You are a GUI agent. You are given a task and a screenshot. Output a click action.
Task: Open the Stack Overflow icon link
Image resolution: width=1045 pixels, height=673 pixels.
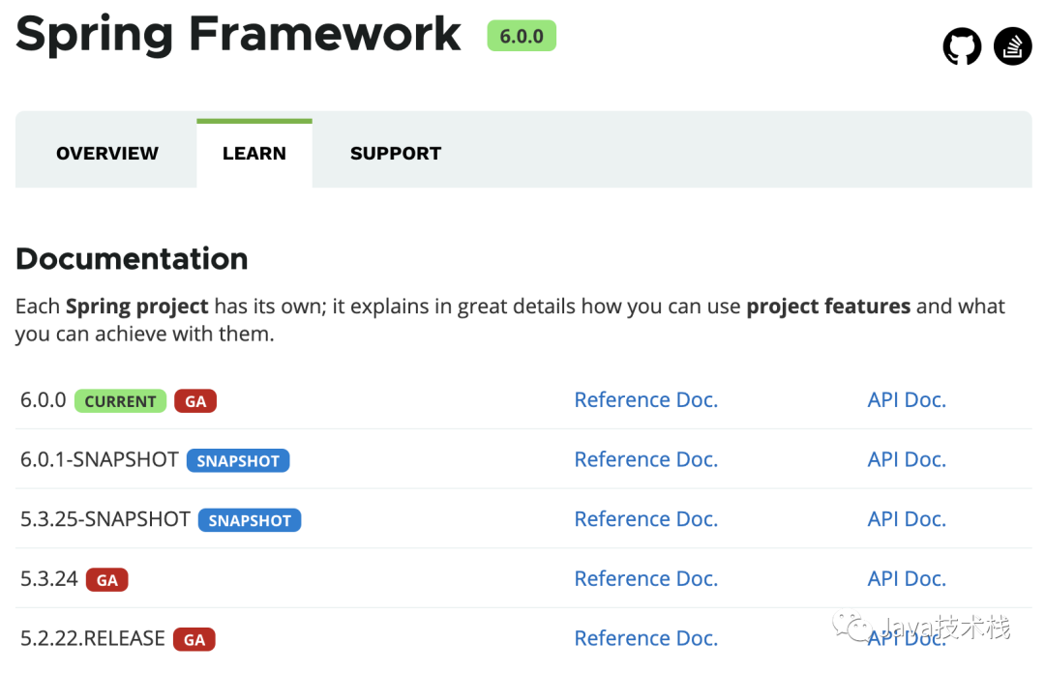point(1012,46)
